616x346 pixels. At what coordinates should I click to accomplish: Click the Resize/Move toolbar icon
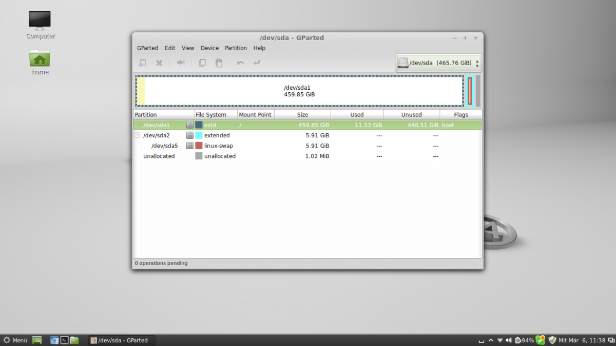point(181,63)
